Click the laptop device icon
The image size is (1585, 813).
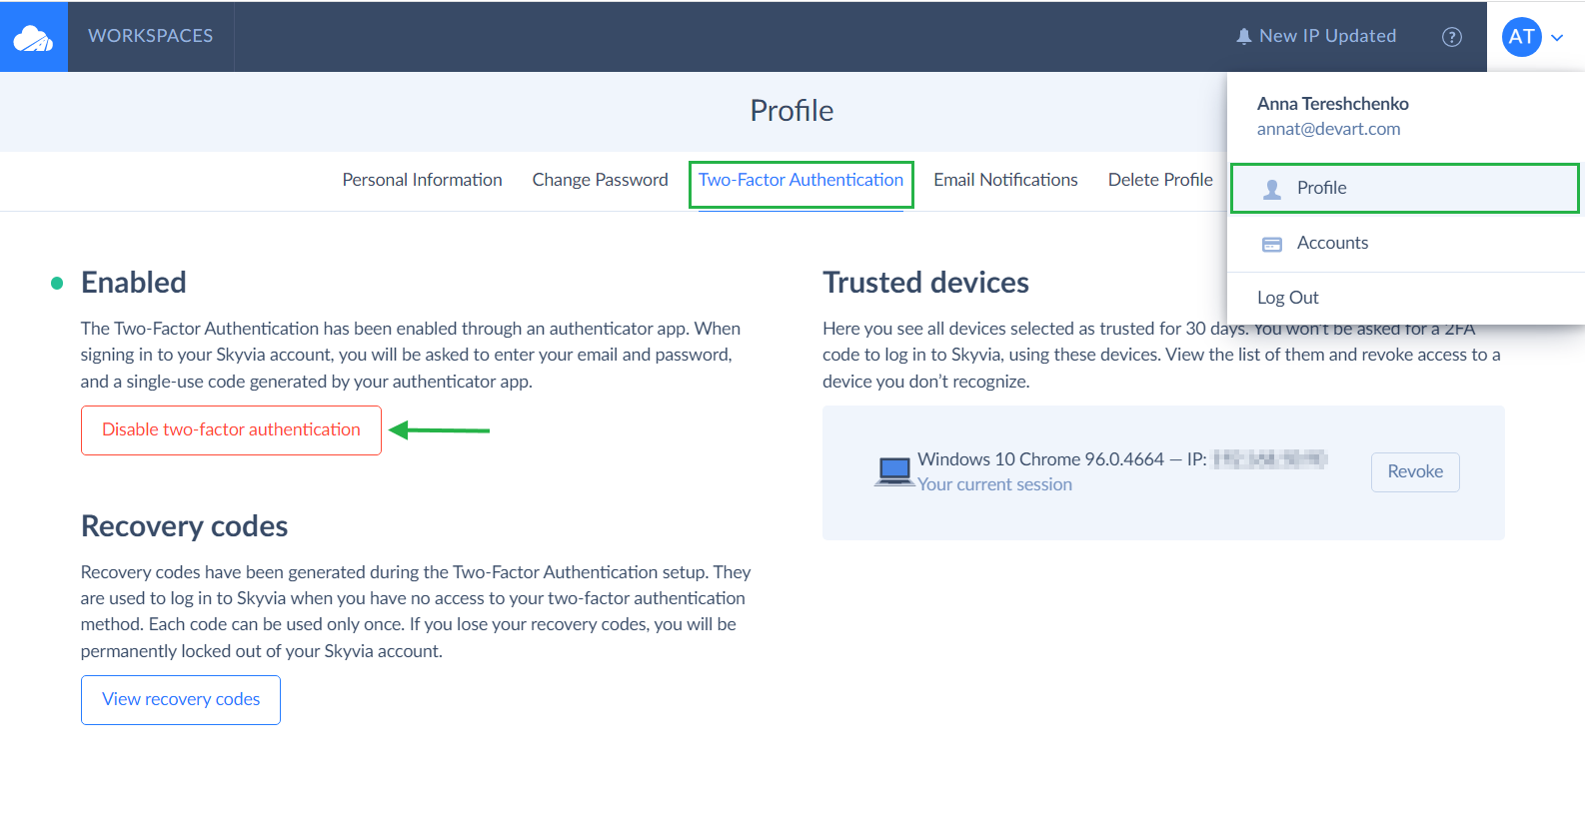(x=894, y=471)
